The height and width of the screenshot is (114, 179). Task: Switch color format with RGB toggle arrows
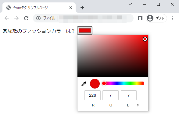pos(138,105)
